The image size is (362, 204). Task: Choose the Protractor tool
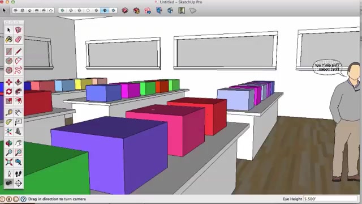(9, 122)
